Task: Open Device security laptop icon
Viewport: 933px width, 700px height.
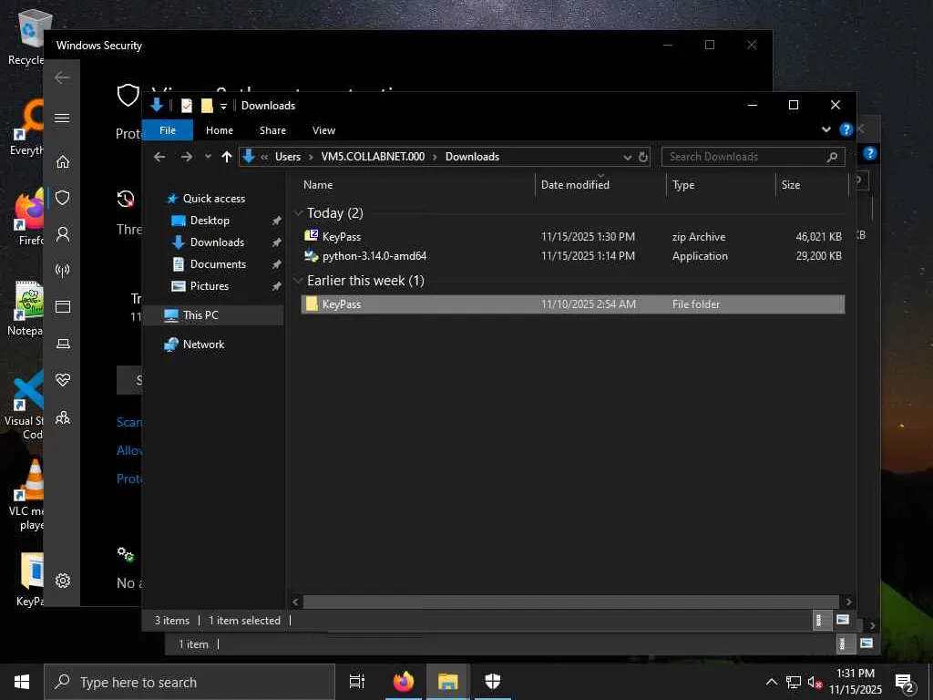Action: click(63, 344)
